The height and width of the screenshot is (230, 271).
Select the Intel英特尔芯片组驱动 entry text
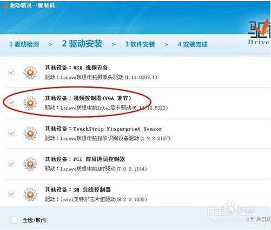pos(96,199)
